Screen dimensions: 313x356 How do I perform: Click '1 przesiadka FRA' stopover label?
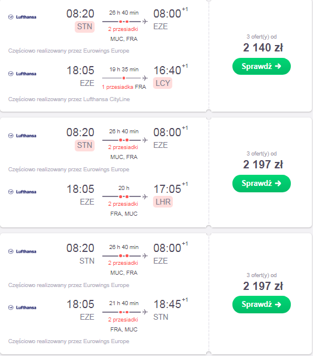[124, 87]
